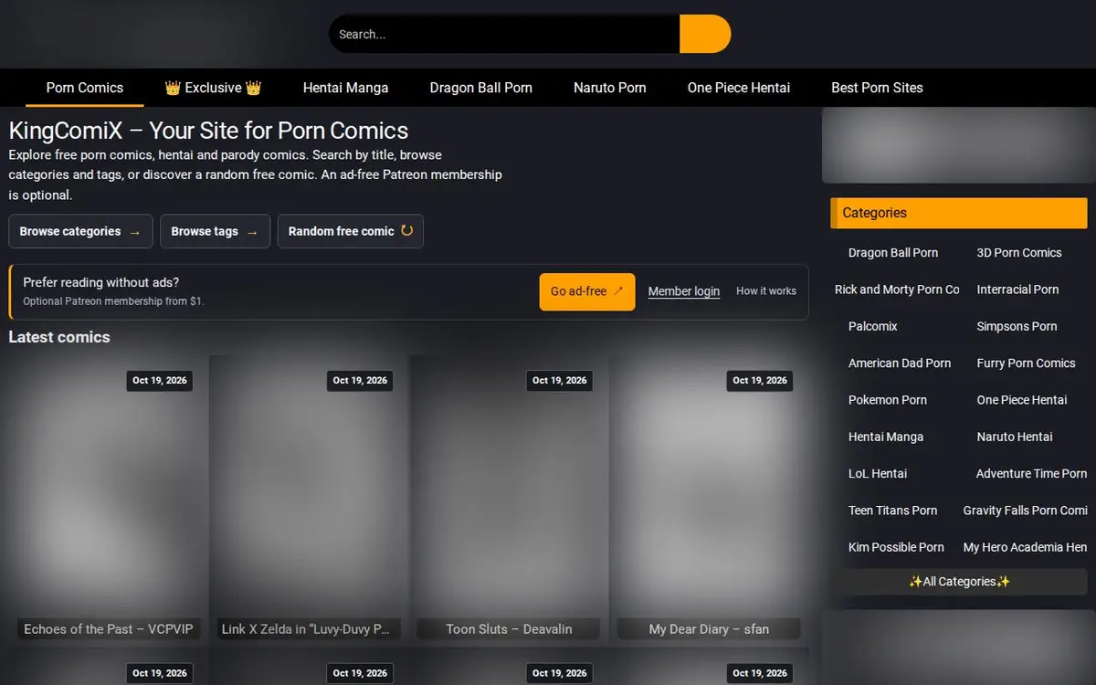
Task: Select Dragon Ball Porn category link
Action: coord(893,253)
